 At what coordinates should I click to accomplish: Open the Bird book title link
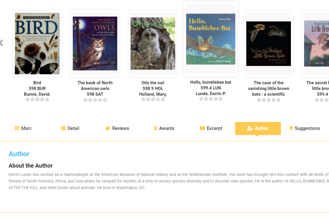pos(37,83)
